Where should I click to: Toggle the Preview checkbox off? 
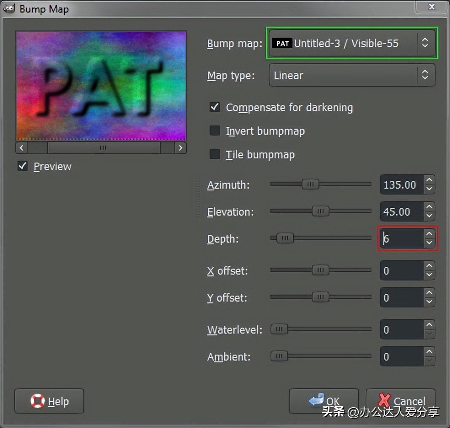coord(23,166)
